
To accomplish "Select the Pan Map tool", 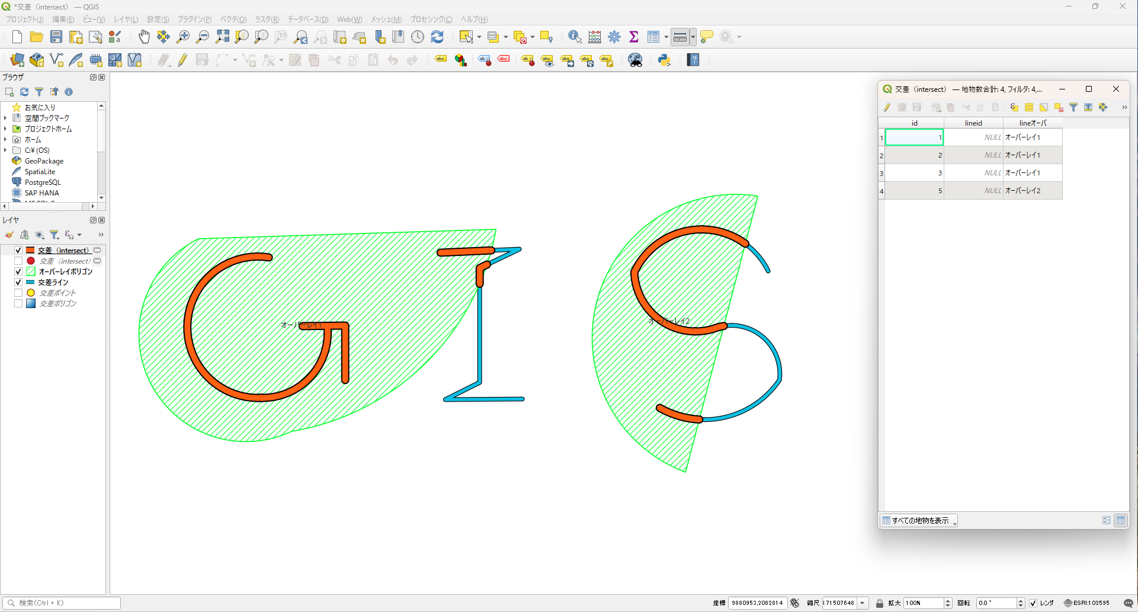I will (x=144, y=37).
